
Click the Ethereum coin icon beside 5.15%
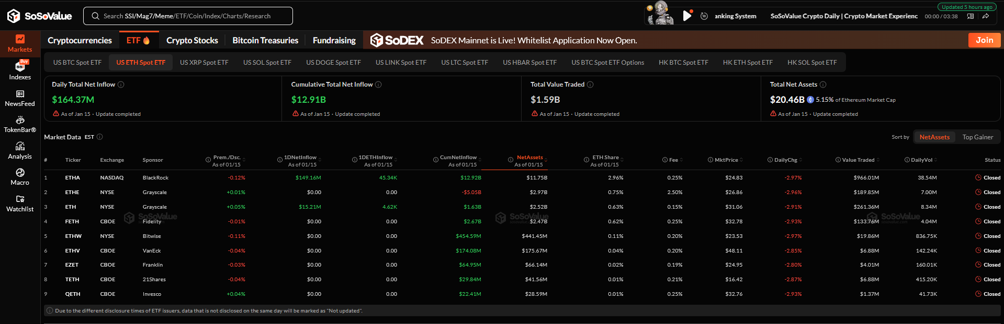(x=810, y=100)
